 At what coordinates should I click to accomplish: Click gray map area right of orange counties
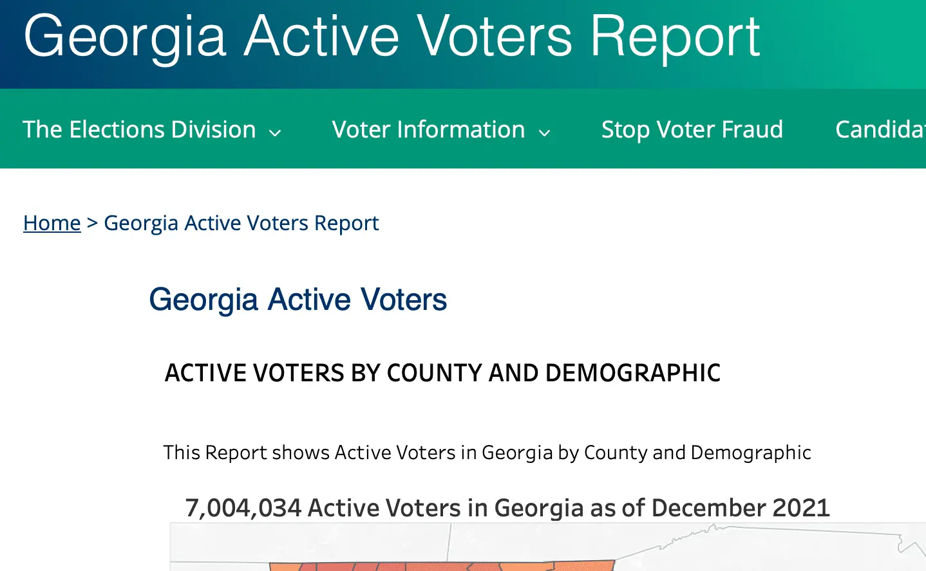773,552
